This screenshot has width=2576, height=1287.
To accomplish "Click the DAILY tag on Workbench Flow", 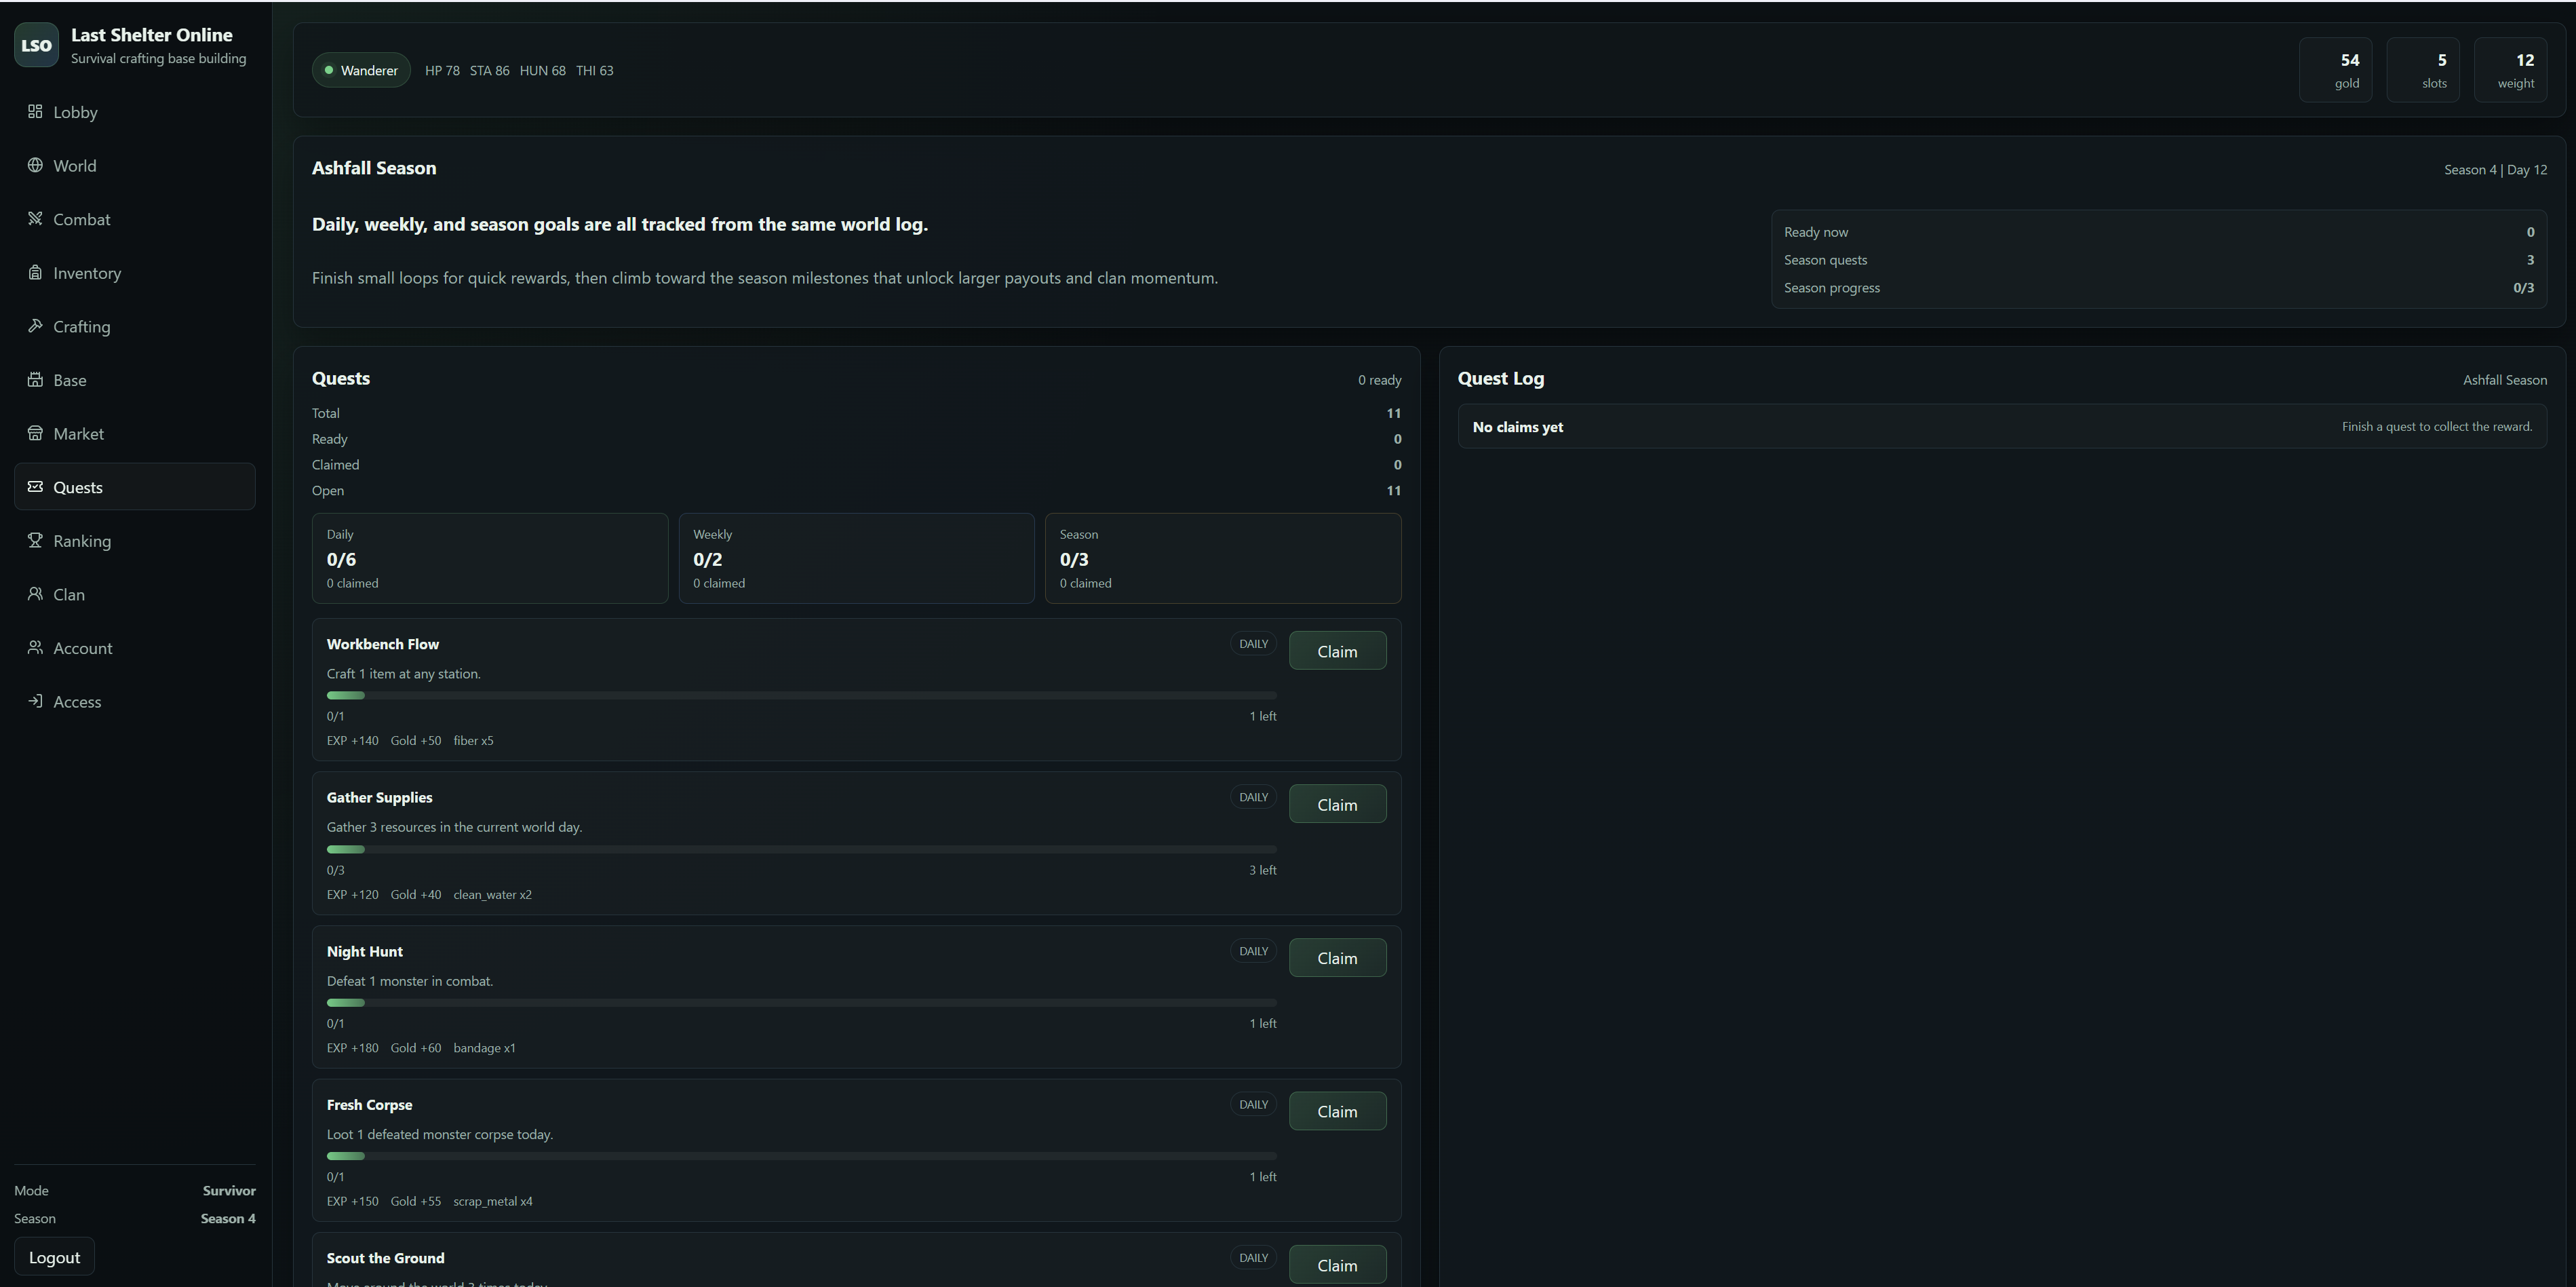I will [1253, 644].
